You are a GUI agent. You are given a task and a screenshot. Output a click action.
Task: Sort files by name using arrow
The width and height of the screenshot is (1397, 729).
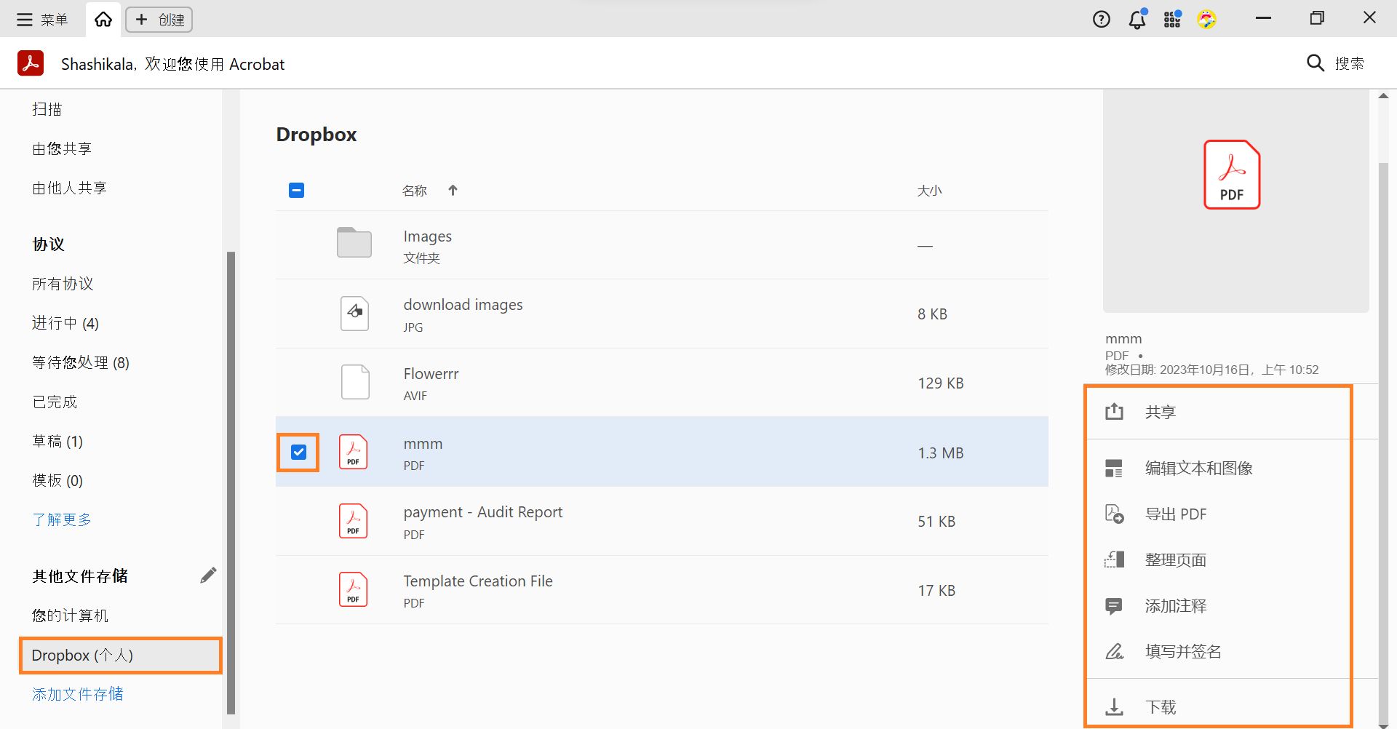453,191
